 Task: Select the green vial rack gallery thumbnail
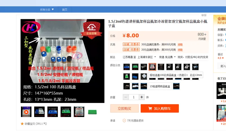pyautogui.click(x=66, y=112)
